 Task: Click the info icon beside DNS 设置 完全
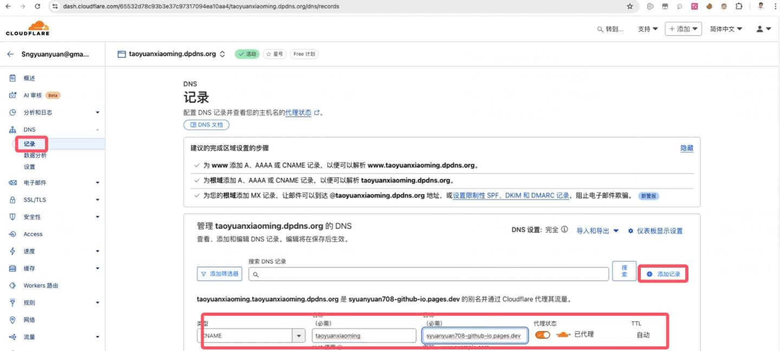click(564, 229)
